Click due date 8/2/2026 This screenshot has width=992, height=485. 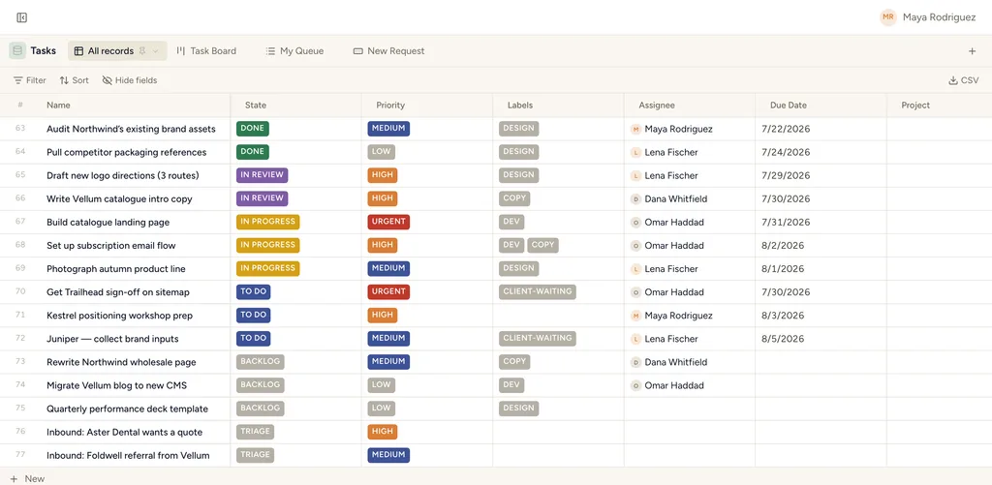(783, 245)
